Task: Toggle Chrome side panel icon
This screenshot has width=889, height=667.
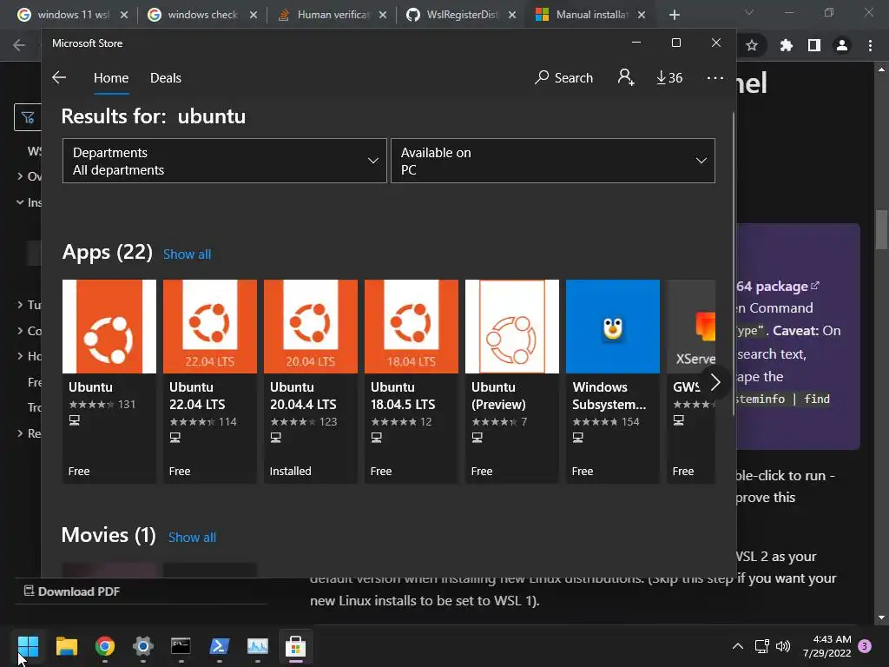Action: 814,45
